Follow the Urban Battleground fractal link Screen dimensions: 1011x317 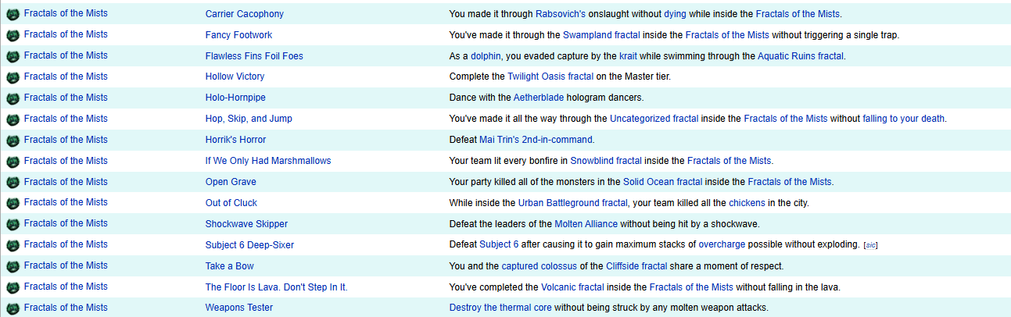(573, 203)
